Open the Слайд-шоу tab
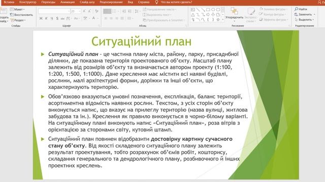The height and width of the screenshot is (182, 325). click(x=87, y=2)
